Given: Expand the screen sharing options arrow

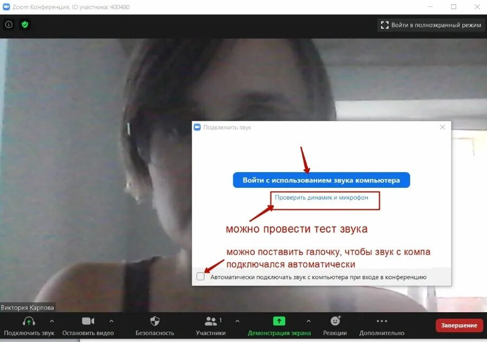Looking at the screenshot, I should (x=308, y=321).
